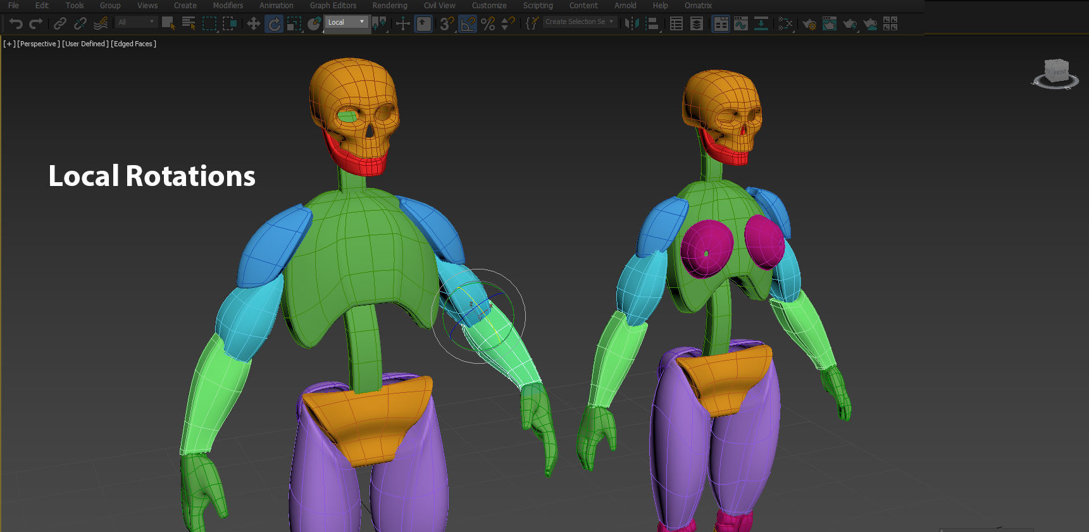The height and width of the screenshot is (532, 1089).
Task: Open the Scripting menu
Action: pyautogui.click(x=538, y=5)
